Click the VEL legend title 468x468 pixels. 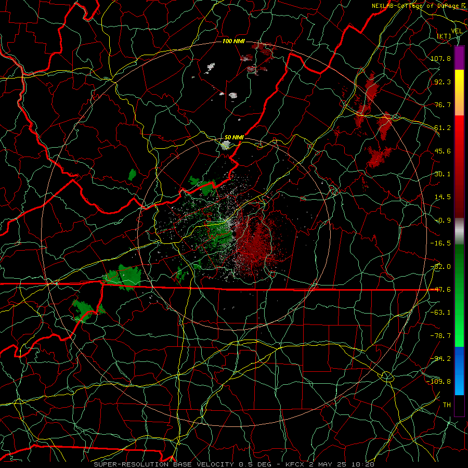click(457, 31)
